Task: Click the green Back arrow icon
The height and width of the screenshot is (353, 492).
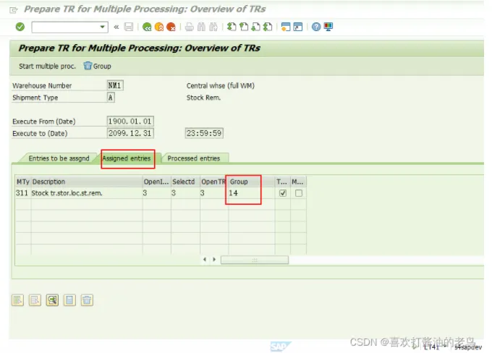Action: pyautogui.click(x=147, y=27)
